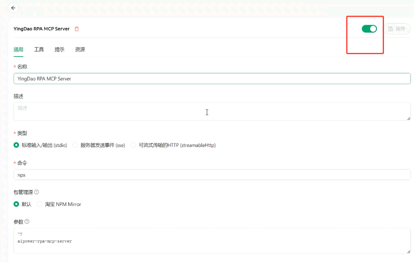Image resolution: width=414 pixels, height=262 pixels.
Task: Show help for 包管理源
Action: pos(37,192)
